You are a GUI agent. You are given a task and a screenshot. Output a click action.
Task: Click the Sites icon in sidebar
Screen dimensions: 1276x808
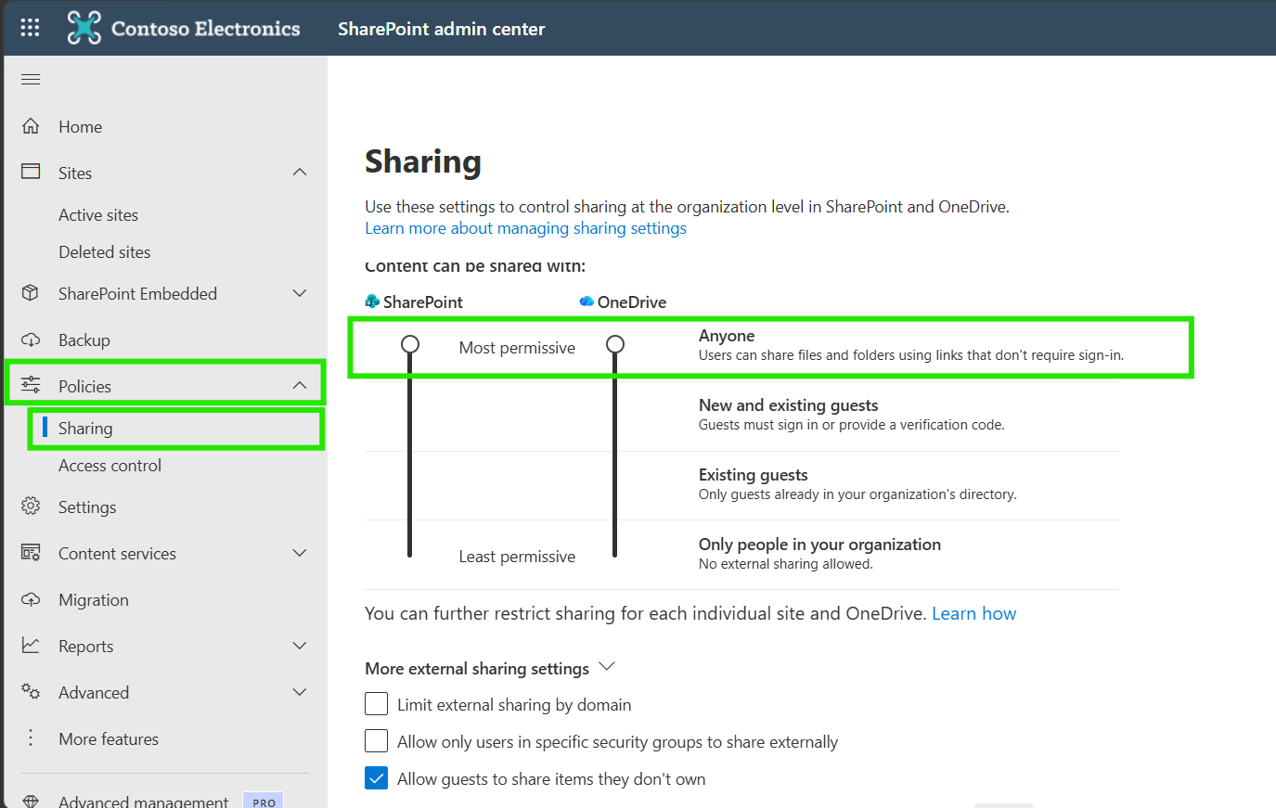[x=31, y=172]
